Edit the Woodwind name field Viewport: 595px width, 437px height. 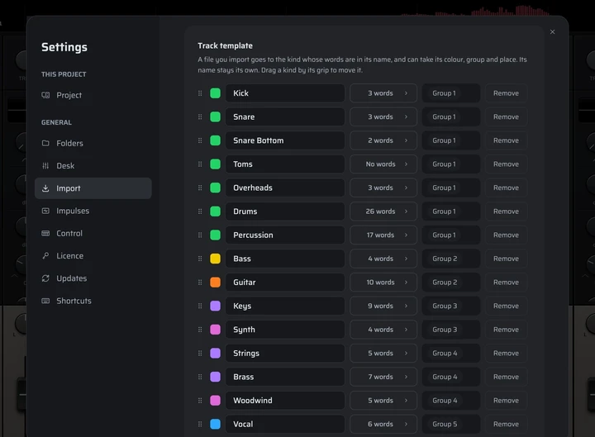[285, 401]
